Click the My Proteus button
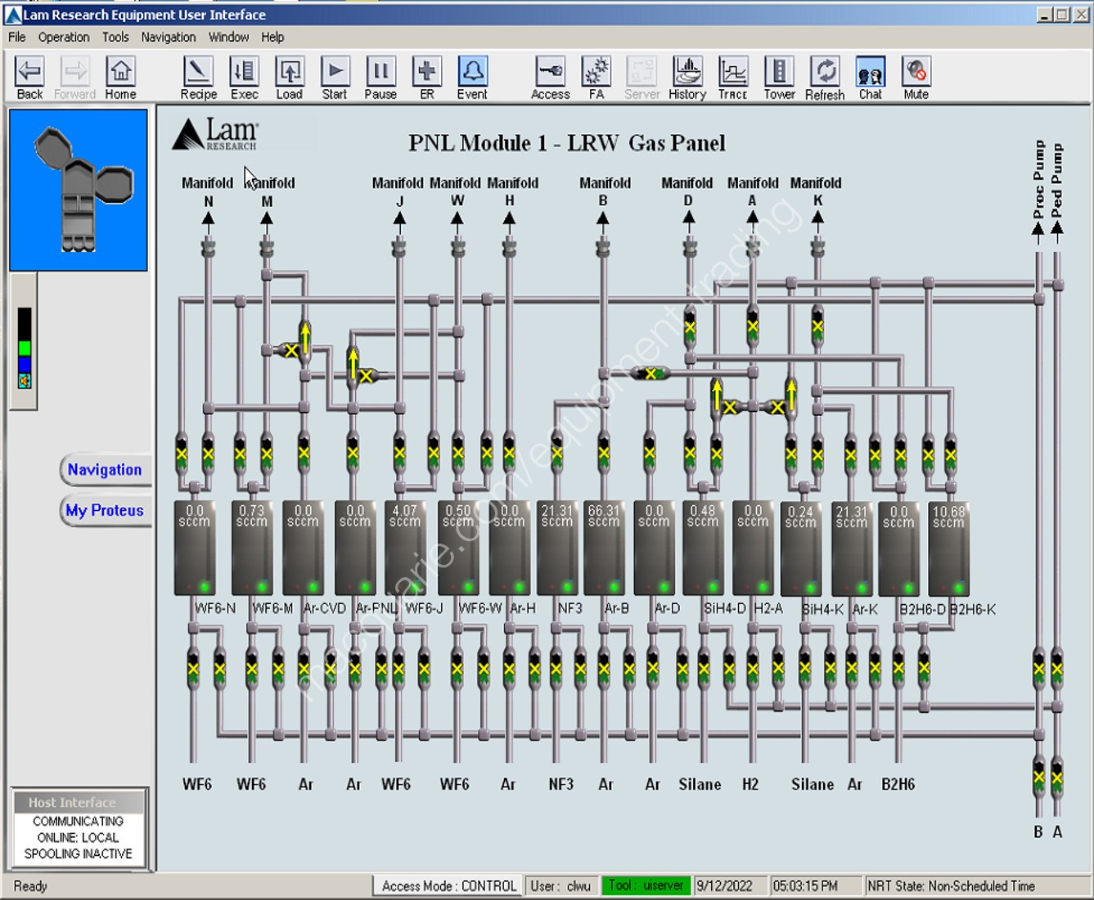 [x=105, y=511]
